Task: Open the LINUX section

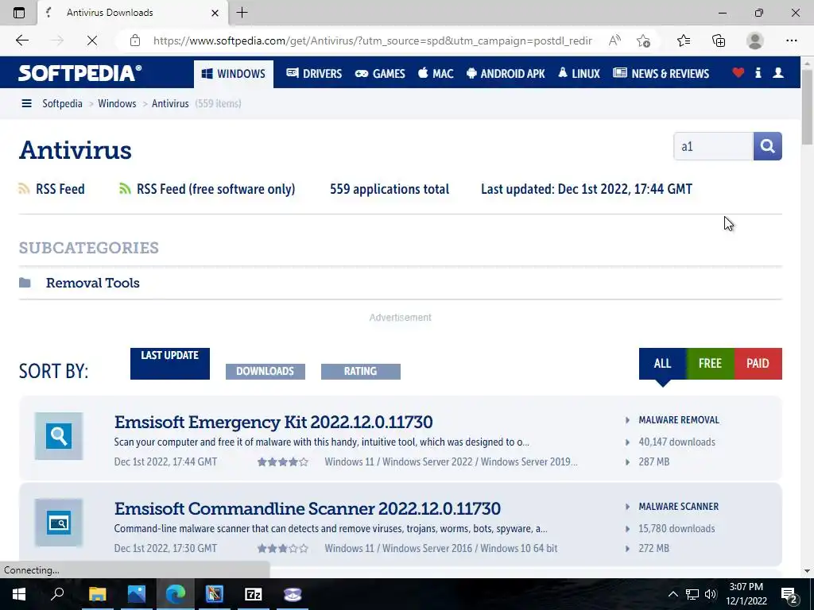Action: point(579,74)
